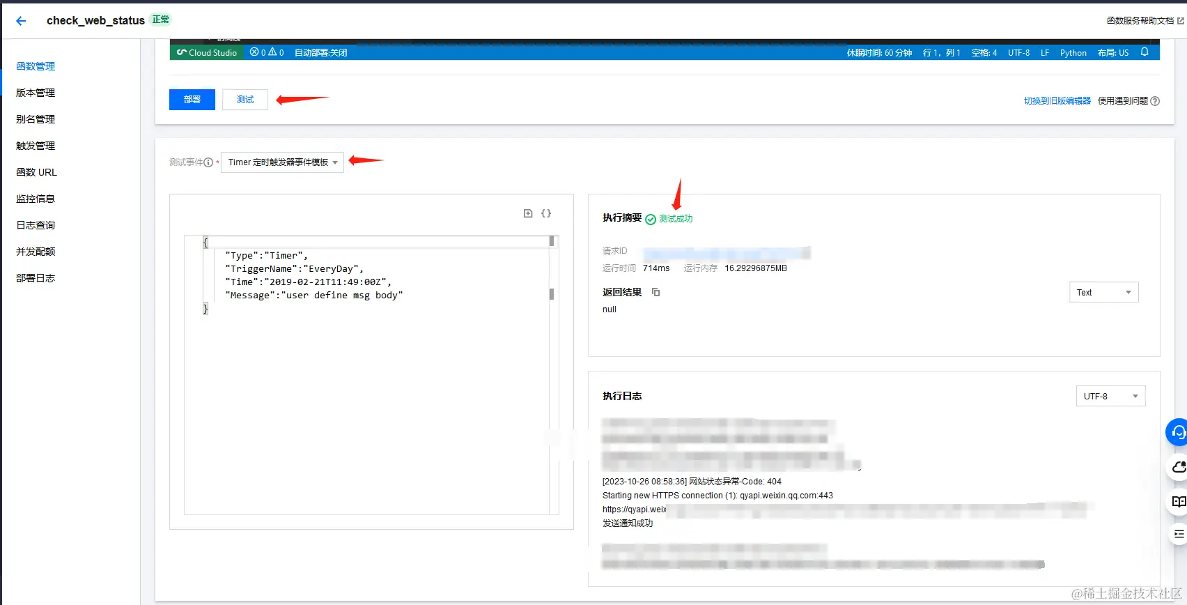
Task: Expand the Timer 定时触发器事件模板 dropdown
Action: click(282, 162)
